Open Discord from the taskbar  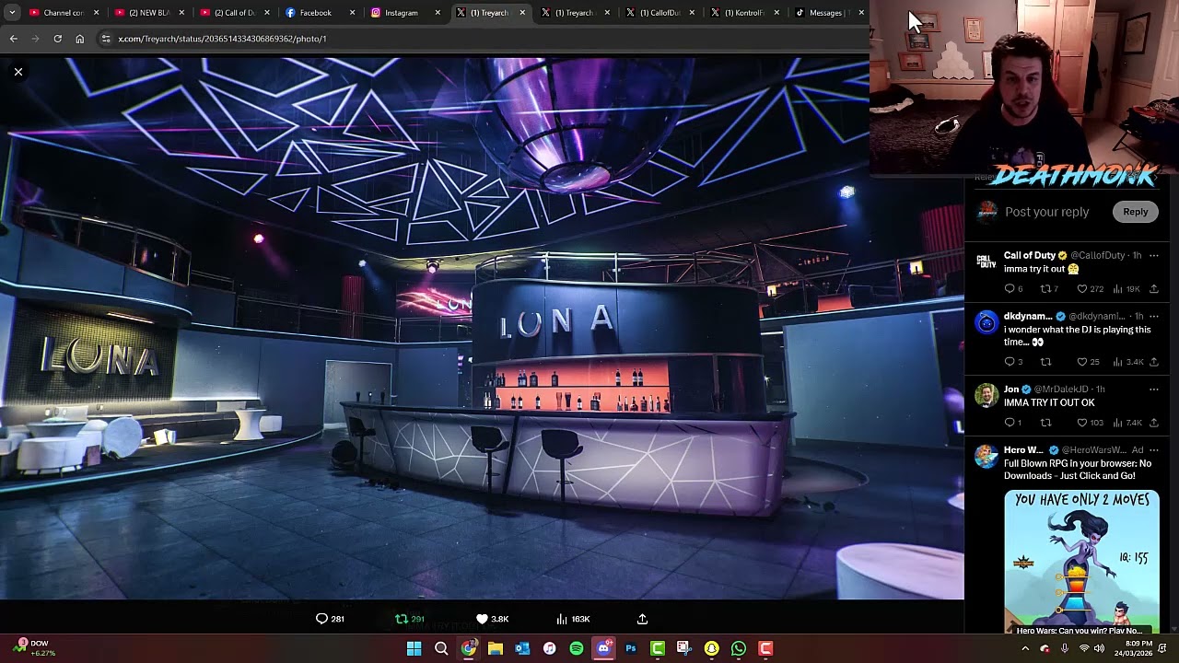[x=603, y=648]
